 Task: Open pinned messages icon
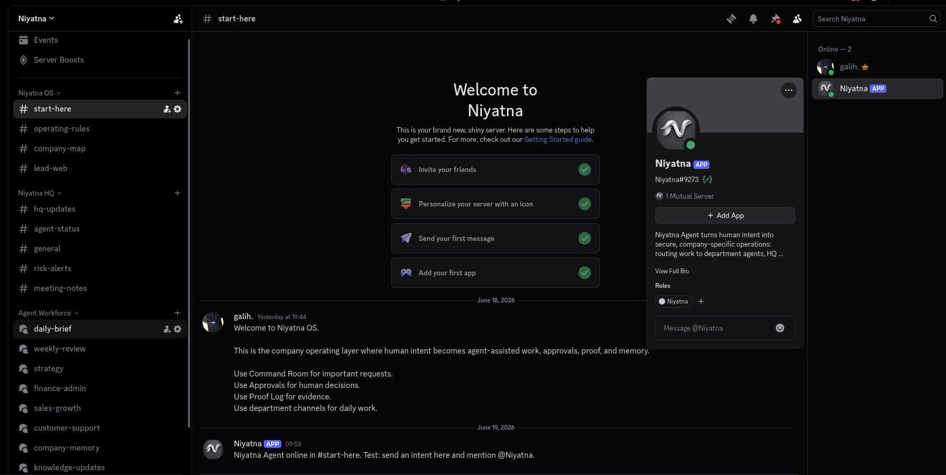pyautogui.click(x=775, y=19)
